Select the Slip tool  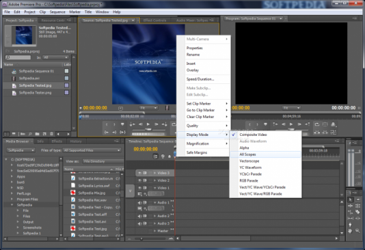[351, 218]
